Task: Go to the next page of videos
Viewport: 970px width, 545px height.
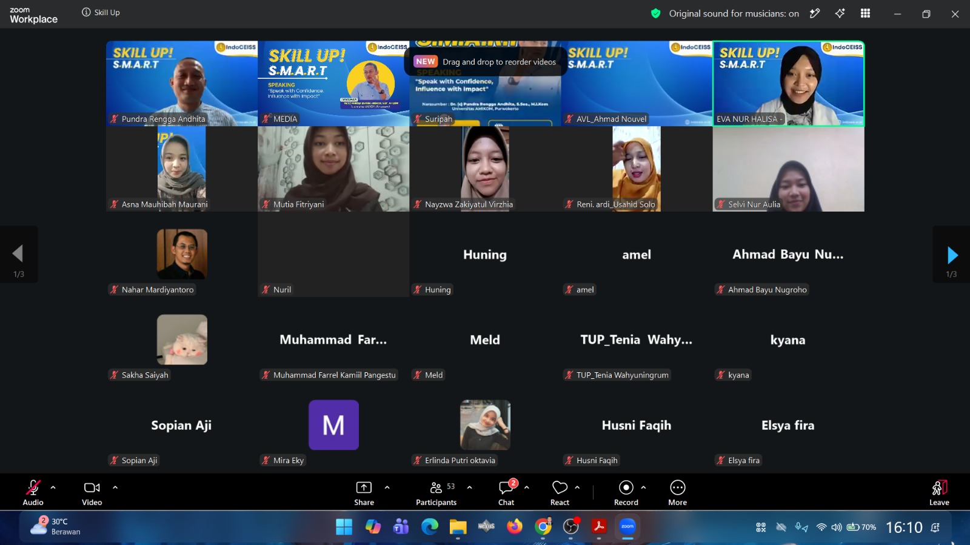Action: pos(952,255)
